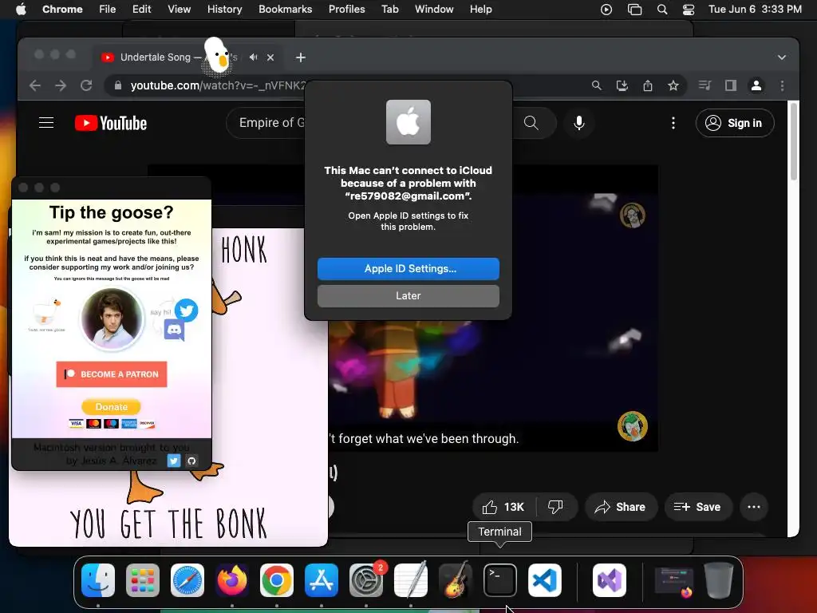Open Launchpad in the Dock

[143, 580]
